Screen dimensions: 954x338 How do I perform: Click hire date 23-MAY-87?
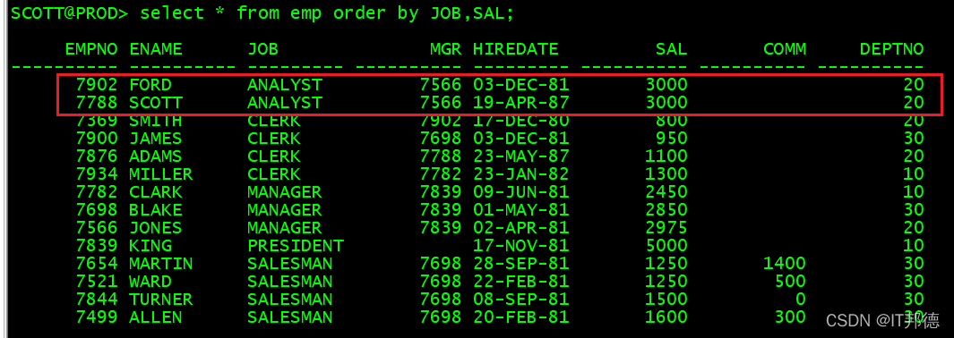[520, 156]
